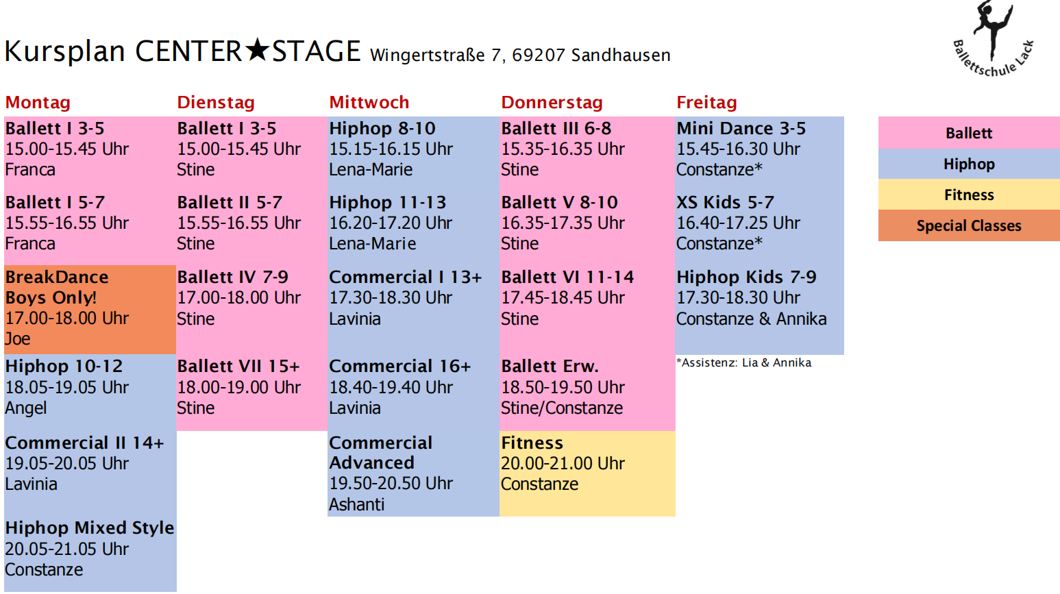The width and height of the screenshot is (1060, 594).
Task: Click the Mittwoch column header
Action: (369, 103)
